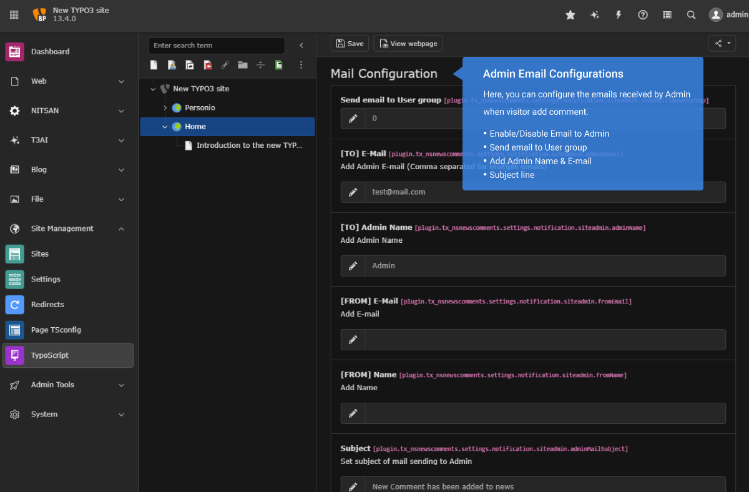
Task: Click the system information list icon
Action: pyautogui.click(x=667, y=15)
